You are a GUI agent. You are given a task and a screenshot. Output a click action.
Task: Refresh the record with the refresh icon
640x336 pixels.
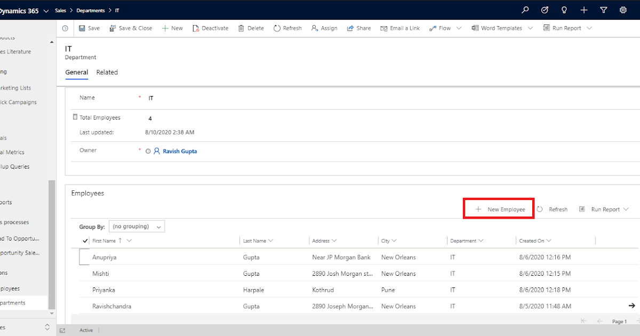tap(287, 28)
